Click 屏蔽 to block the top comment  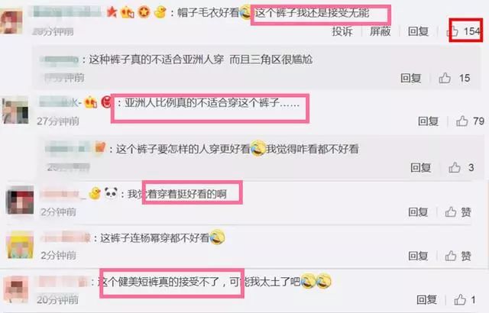(381, 31)
